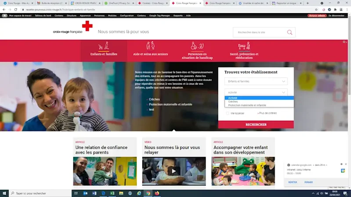Open the Structure admin menu

pyautogui.click(x=72, y=16)
